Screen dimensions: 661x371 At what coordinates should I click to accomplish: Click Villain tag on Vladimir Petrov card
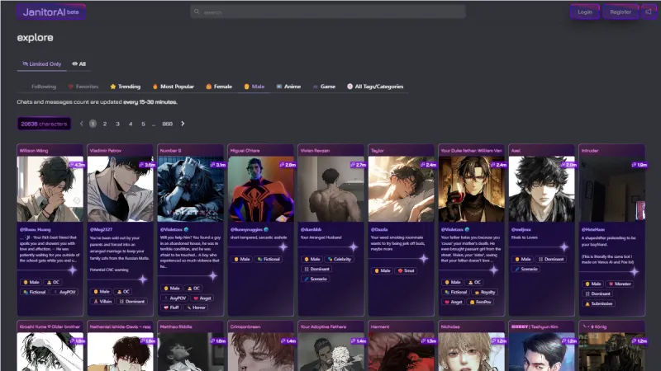(102, 301)
